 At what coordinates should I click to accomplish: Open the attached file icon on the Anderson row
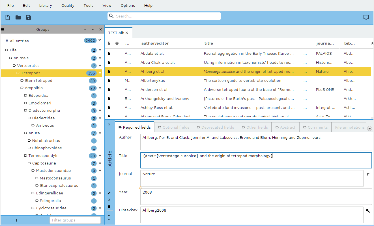(109, 89)
